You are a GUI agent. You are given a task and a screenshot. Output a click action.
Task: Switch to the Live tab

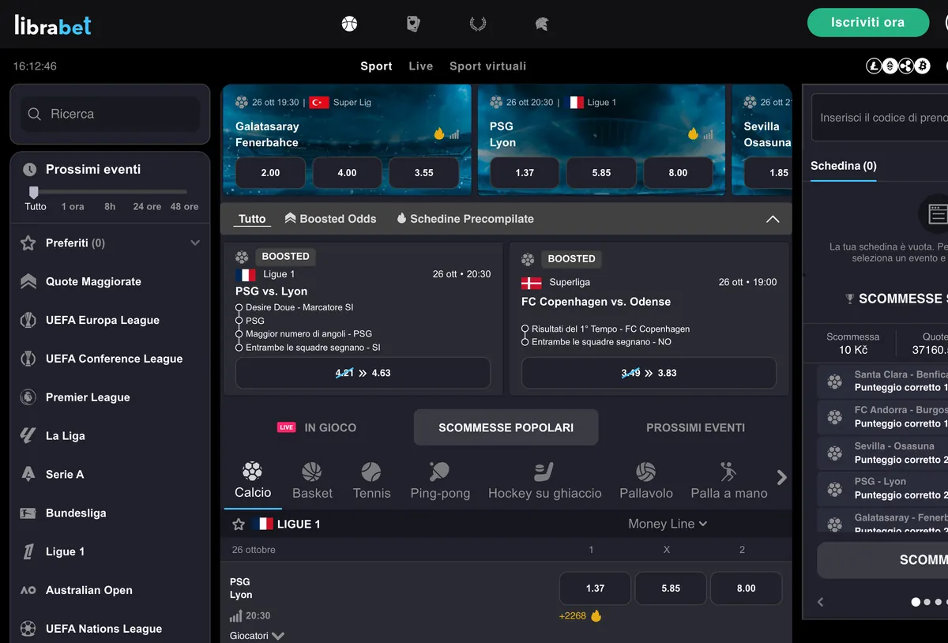coord(421,66)
